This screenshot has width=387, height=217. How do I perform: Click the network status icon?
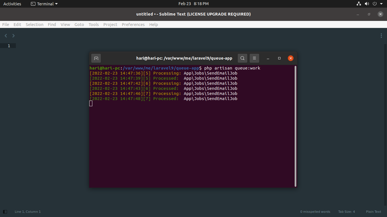point(359,4)
